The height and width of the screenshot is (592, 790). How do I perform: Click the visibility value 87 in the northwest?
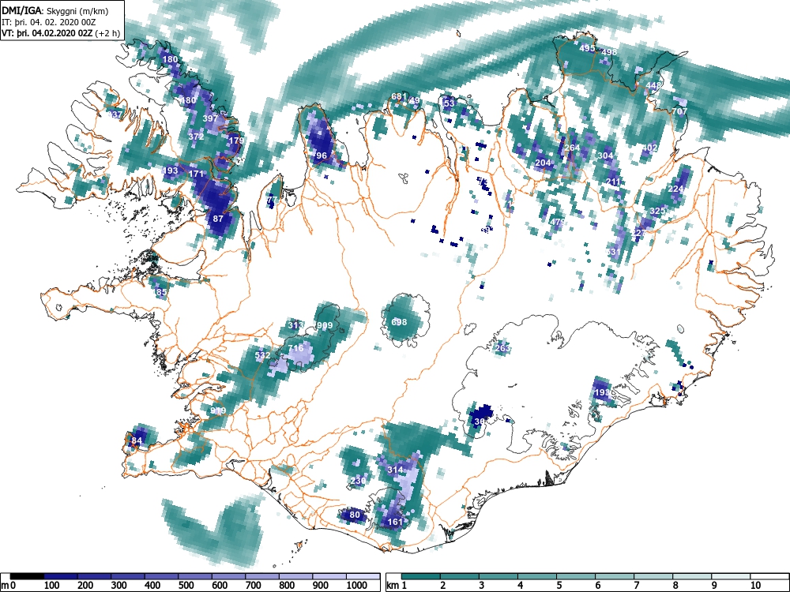pyautogui.click(x=218, y=219)
